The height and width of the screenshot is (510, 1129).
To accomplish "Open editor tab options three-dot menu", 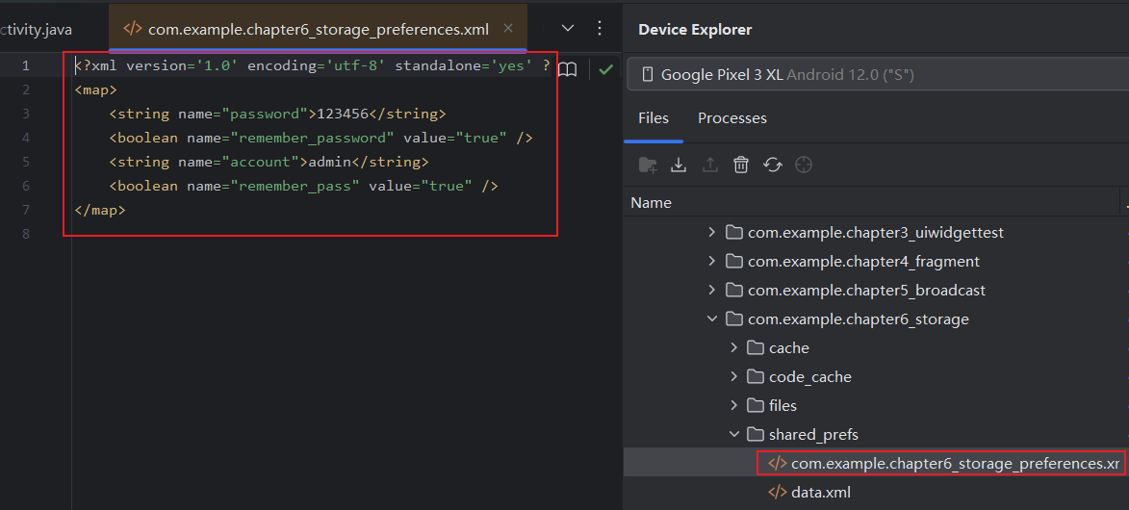I will click(600, 29).
